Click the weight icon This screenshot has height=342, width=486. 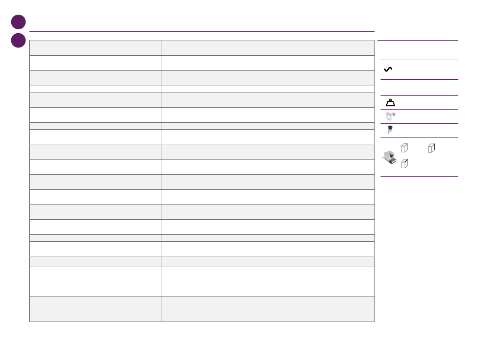390,103
